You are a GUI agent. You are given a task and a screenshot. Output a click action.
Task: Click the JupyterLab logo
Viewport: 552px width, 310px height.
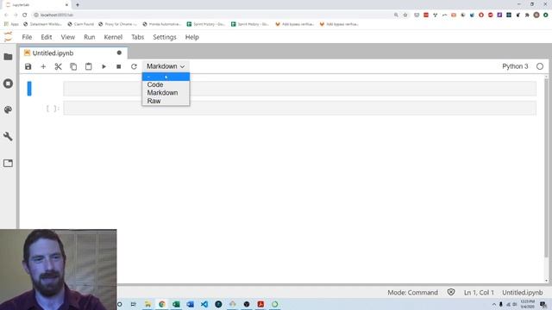(8, 36)
